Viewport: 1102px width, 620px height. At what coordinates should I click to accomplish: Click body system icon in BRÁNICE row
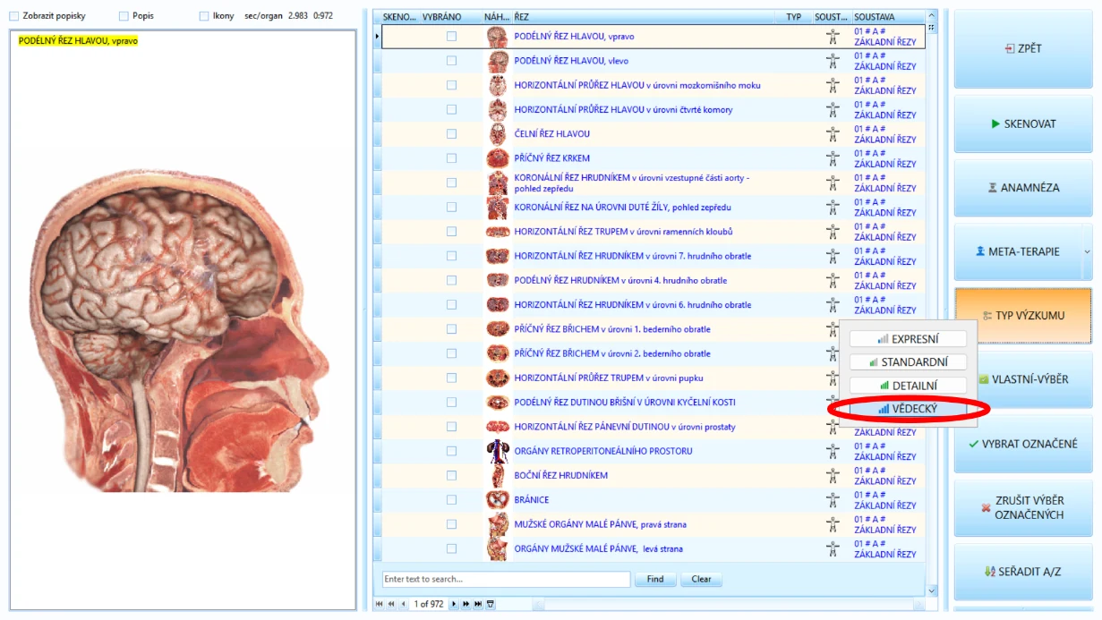pyautogui.click(x=833, y=500)
